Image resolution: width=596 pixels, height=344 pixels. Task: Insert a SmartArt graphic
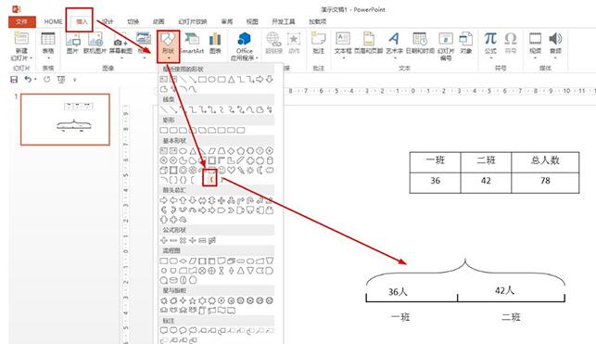click(x=192, y=43)
